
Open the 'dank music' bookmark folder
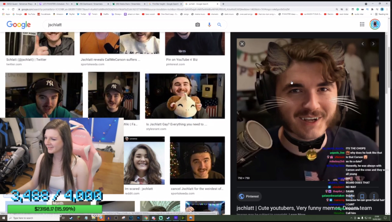[x=228, y=14]
